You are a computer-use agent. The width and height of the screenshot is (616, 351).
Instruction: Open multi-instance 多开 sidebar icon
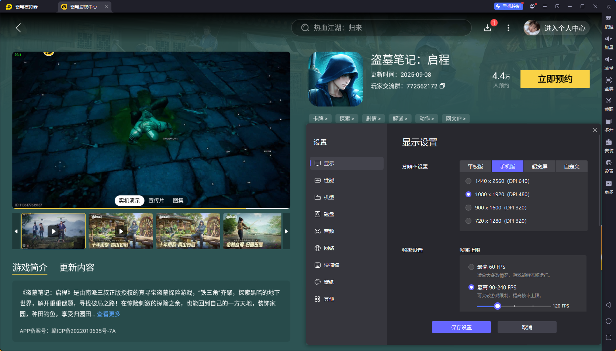[x=609, y=125]
